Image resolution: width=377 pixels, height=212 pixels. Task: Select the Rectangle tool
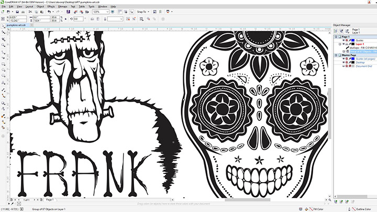pyautogui.click(x=3, y=64)
